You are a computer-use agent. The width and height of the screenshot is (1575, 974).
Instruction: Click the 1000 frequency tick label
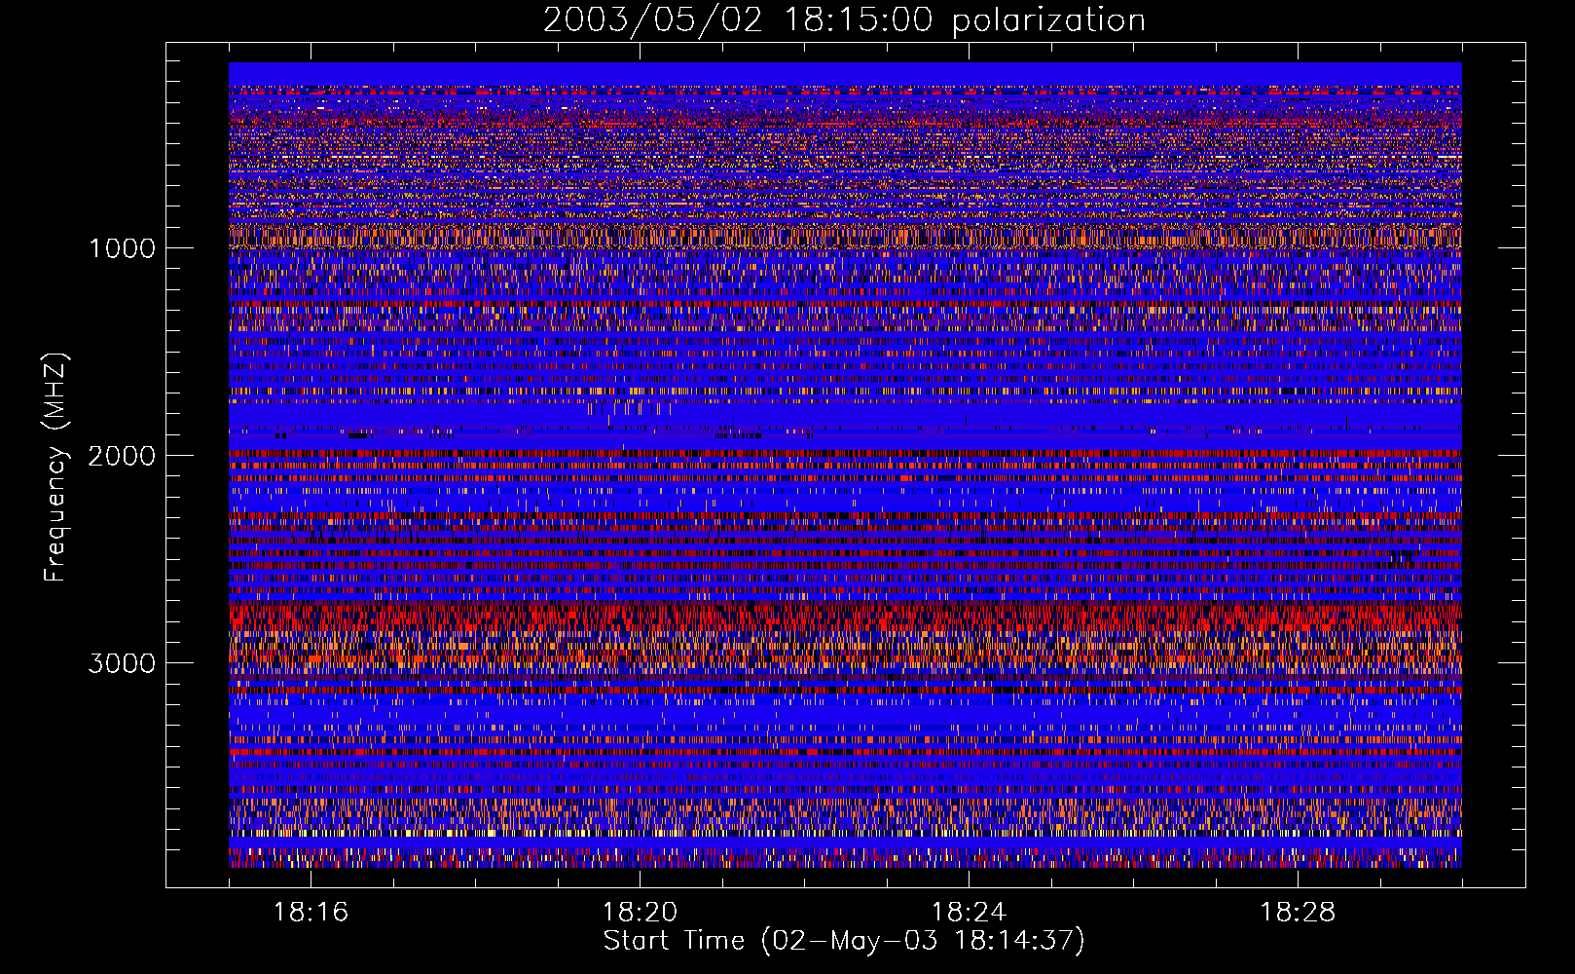point(122,248)
